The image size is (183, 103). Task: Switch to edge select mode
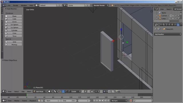click(x=86, y=92)
